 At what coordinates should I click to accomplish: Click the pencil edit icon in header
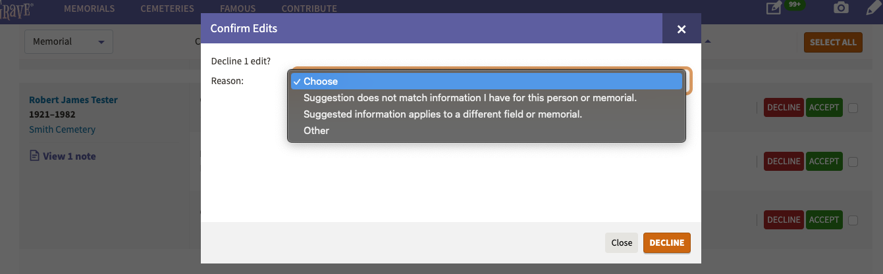click(x=874, y=8)
